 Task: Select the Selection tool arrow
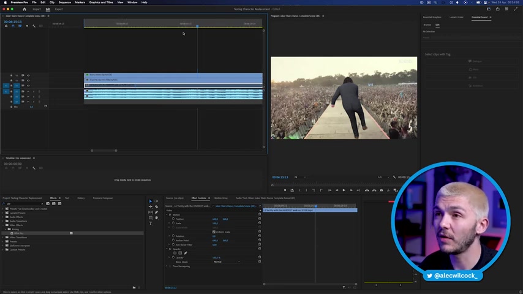click(x=151, y=202)
